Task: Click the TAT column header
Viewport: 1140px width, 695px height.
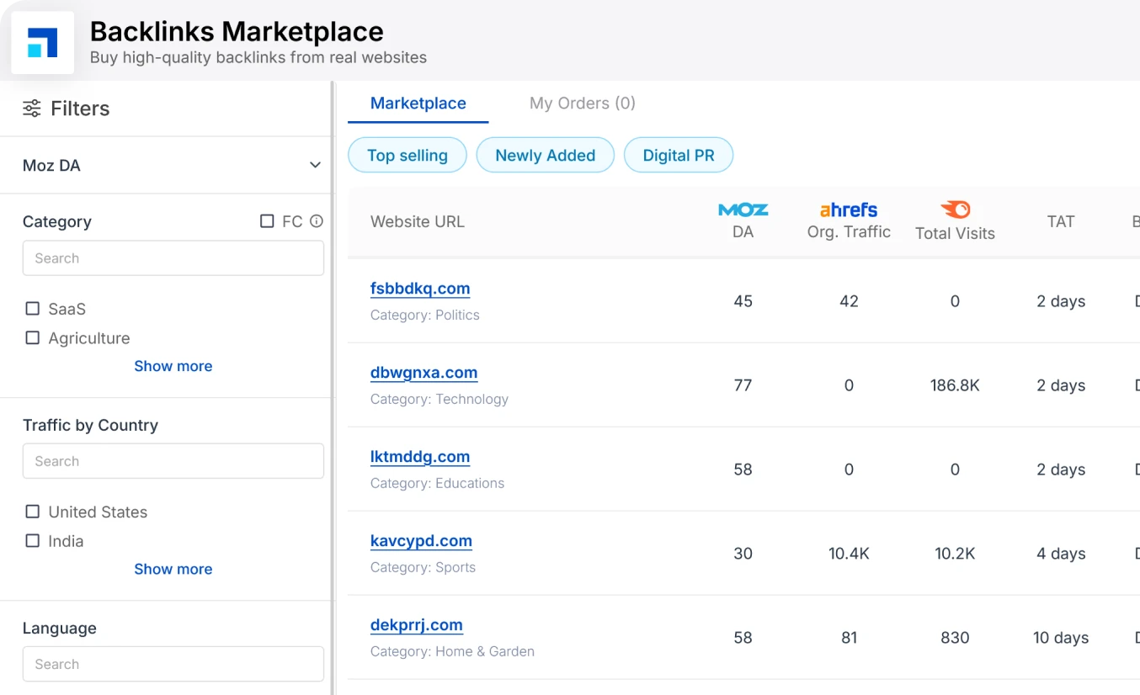Action: click(x=1061, y=221)
